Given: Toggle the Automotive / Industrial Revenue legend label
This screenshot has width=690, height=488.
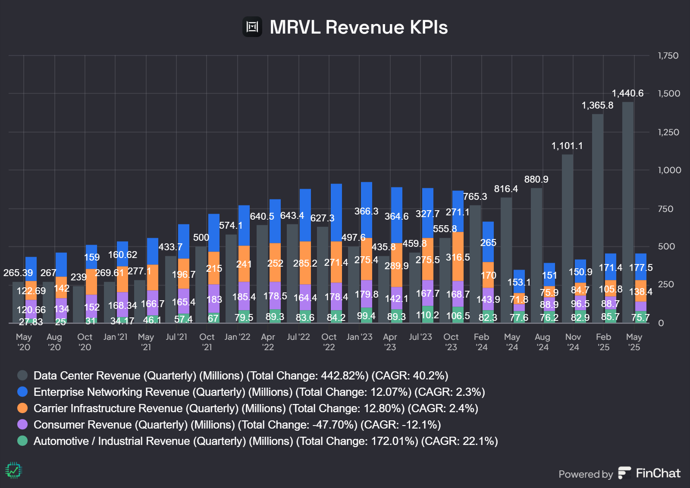Looking at the screenshot, I should [x=266, y=441].
